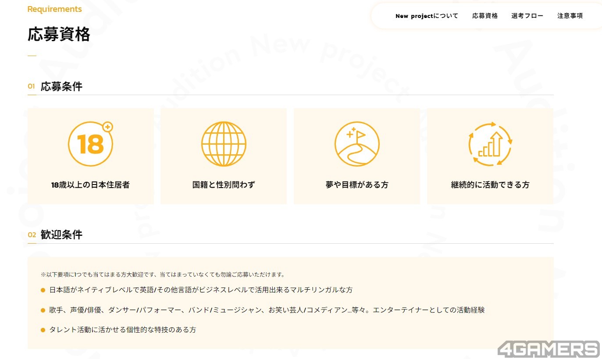The width and height of the screenshot is (602, 359).
Task: Click the orange Requirements label
Action: [x=54, y=9]
